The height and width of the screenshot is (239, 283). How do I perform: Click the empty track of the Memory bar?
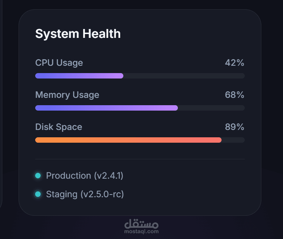click(211, 108)
